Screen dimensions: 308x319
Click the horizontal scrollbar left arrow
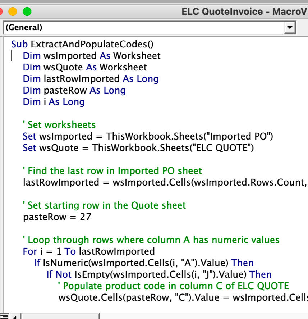click(x=15, y=316)
